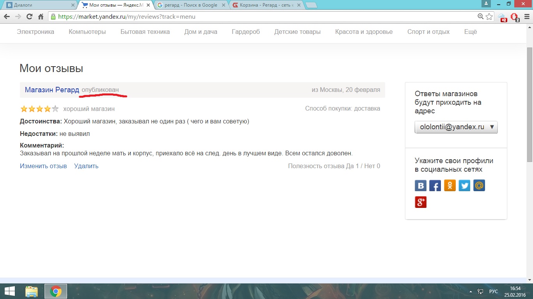Click the green padlock security icon
This screenshot has height=299, width=533.
coord(53,17)
